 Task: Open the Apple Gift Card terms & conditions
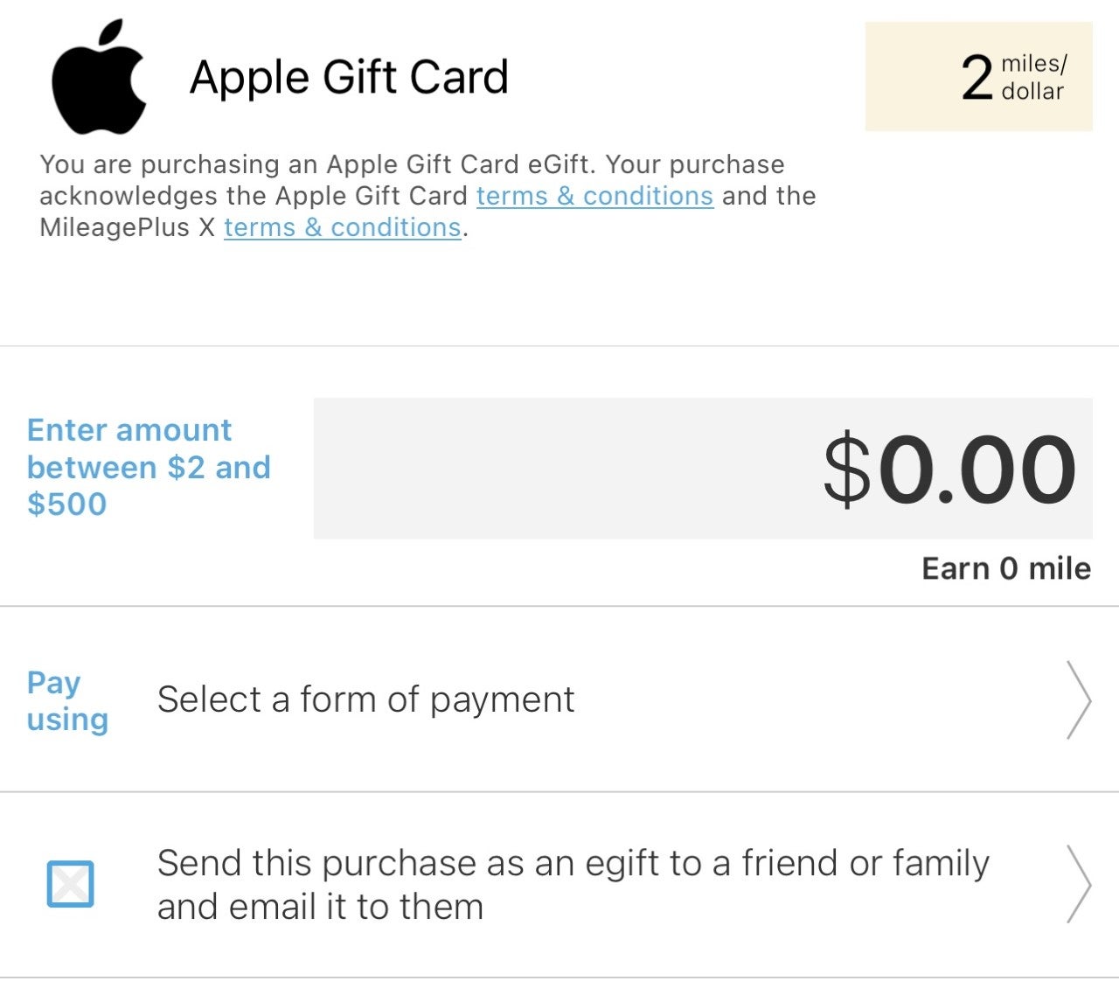pos(594,196)
